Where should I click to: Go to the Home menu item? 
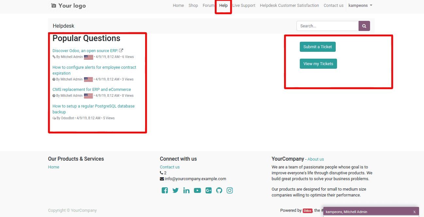tap(178, 6)
